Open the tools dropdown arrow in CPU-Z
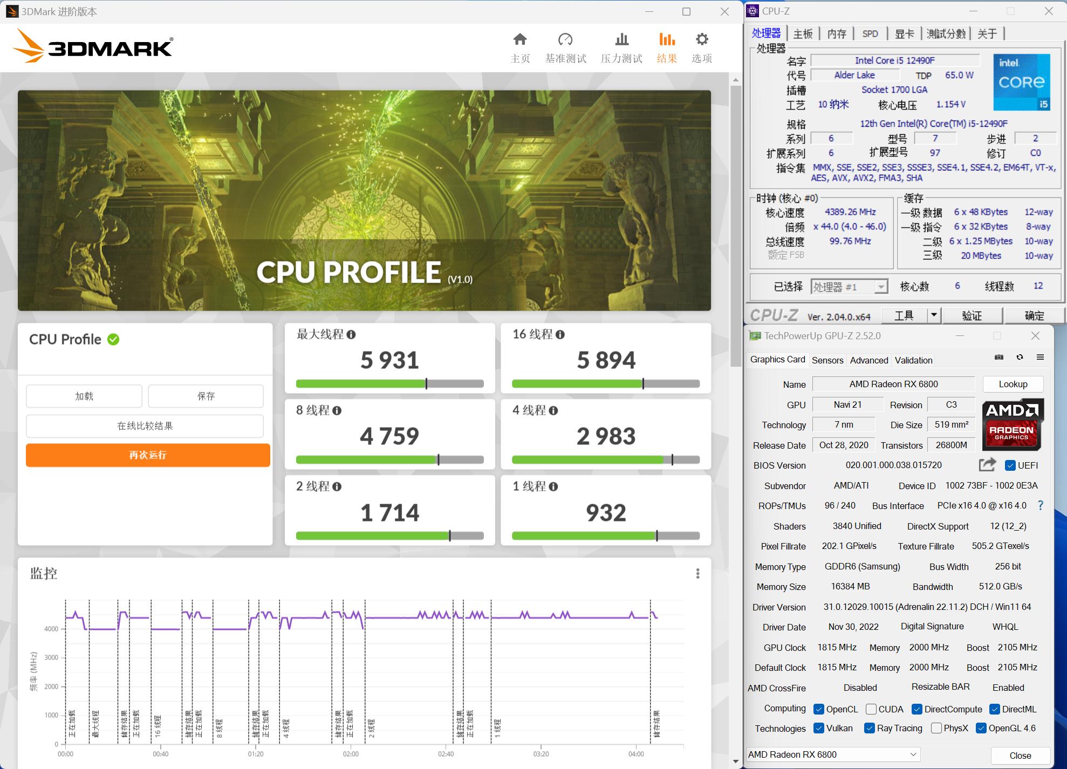The image size is (1067, 769). pos(934,315)
